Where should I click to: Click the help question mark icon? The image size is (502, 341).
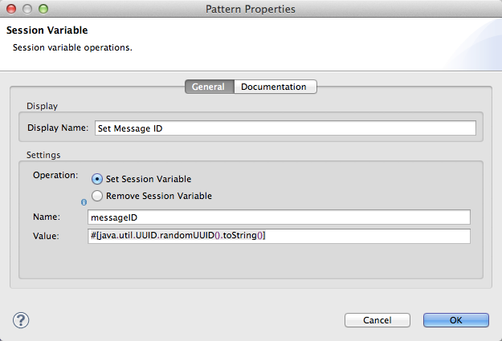(x=21, y=320)
